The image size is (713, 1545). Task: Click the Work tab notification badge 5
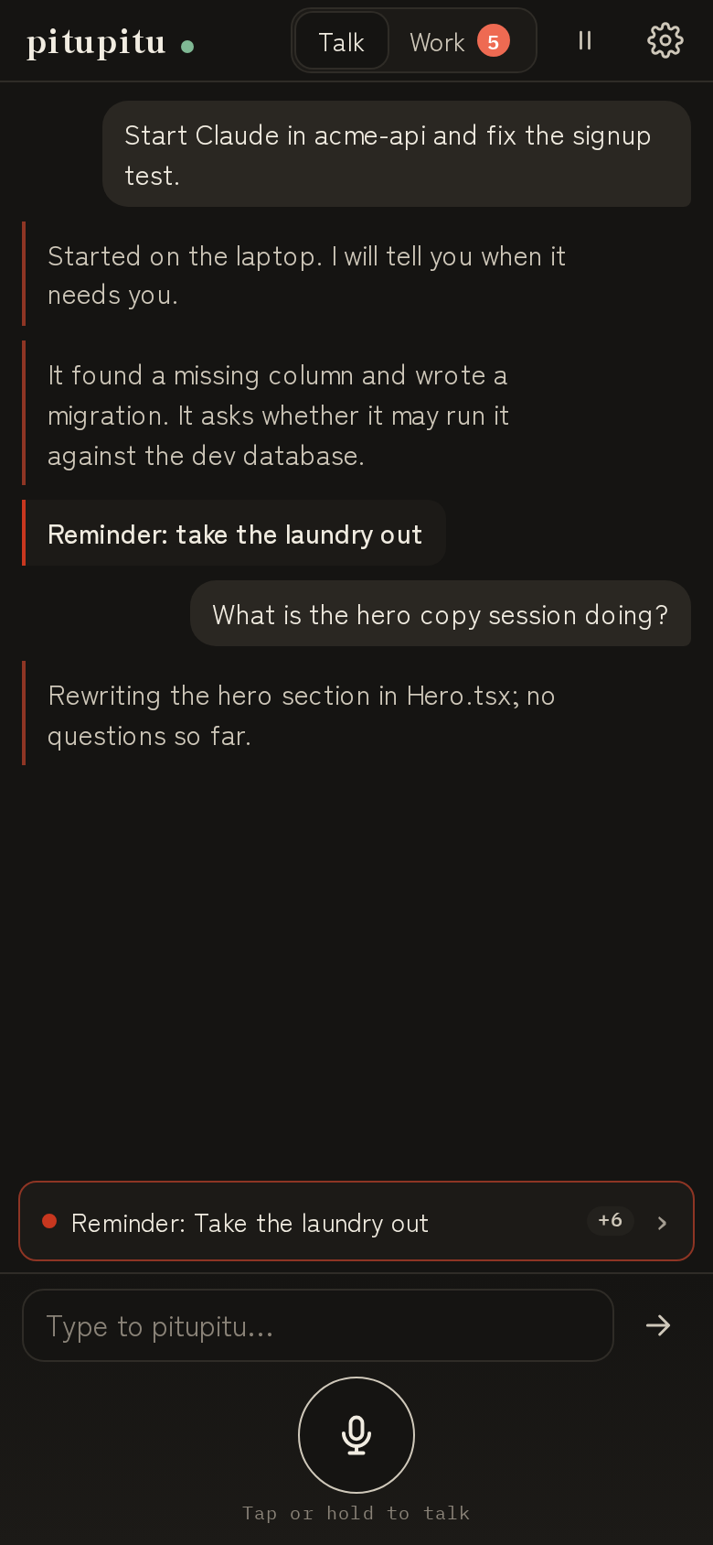tap(494, 41)
